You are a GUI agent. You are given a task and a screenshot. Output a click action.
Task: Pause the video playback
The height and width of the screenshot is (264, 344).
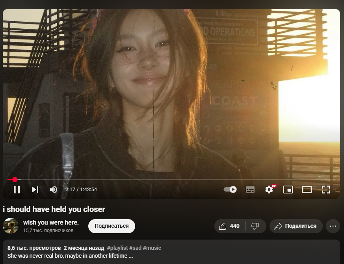(17, 190)
